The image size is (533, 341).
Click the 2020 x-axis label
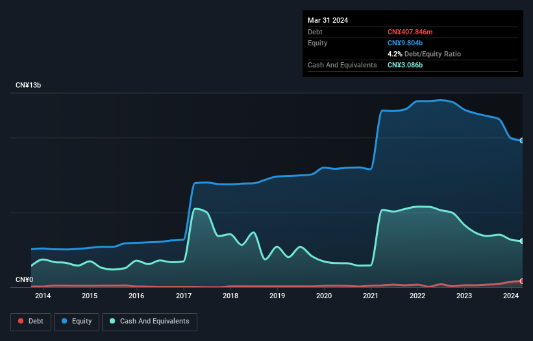324,296
